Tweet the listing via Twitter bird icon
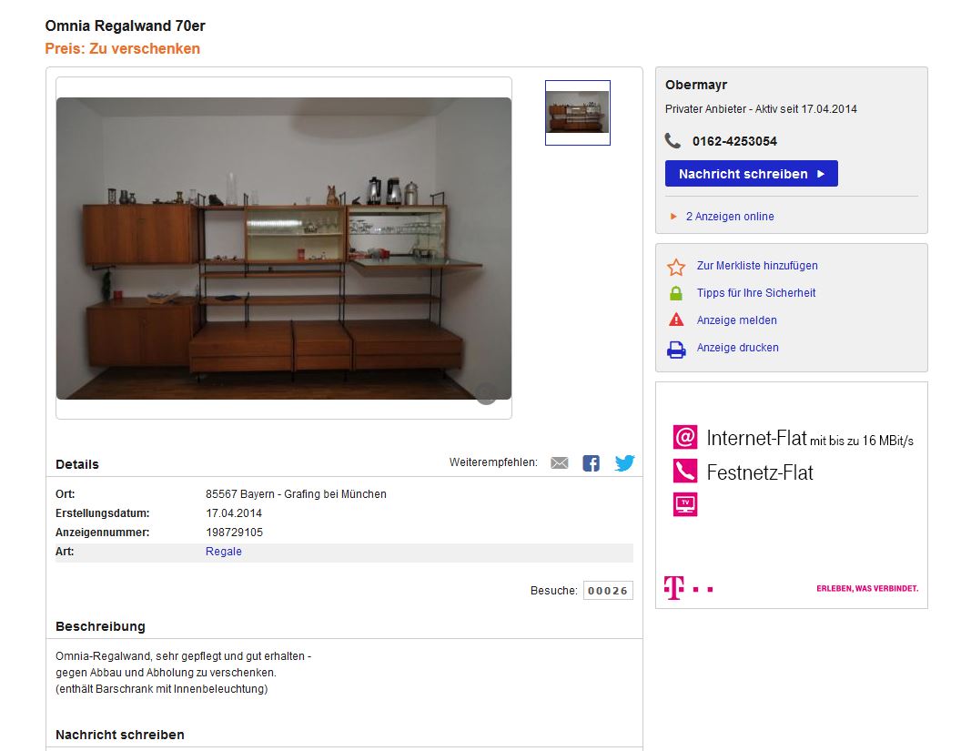Screen dimensions: 971x751 [624, 462]
